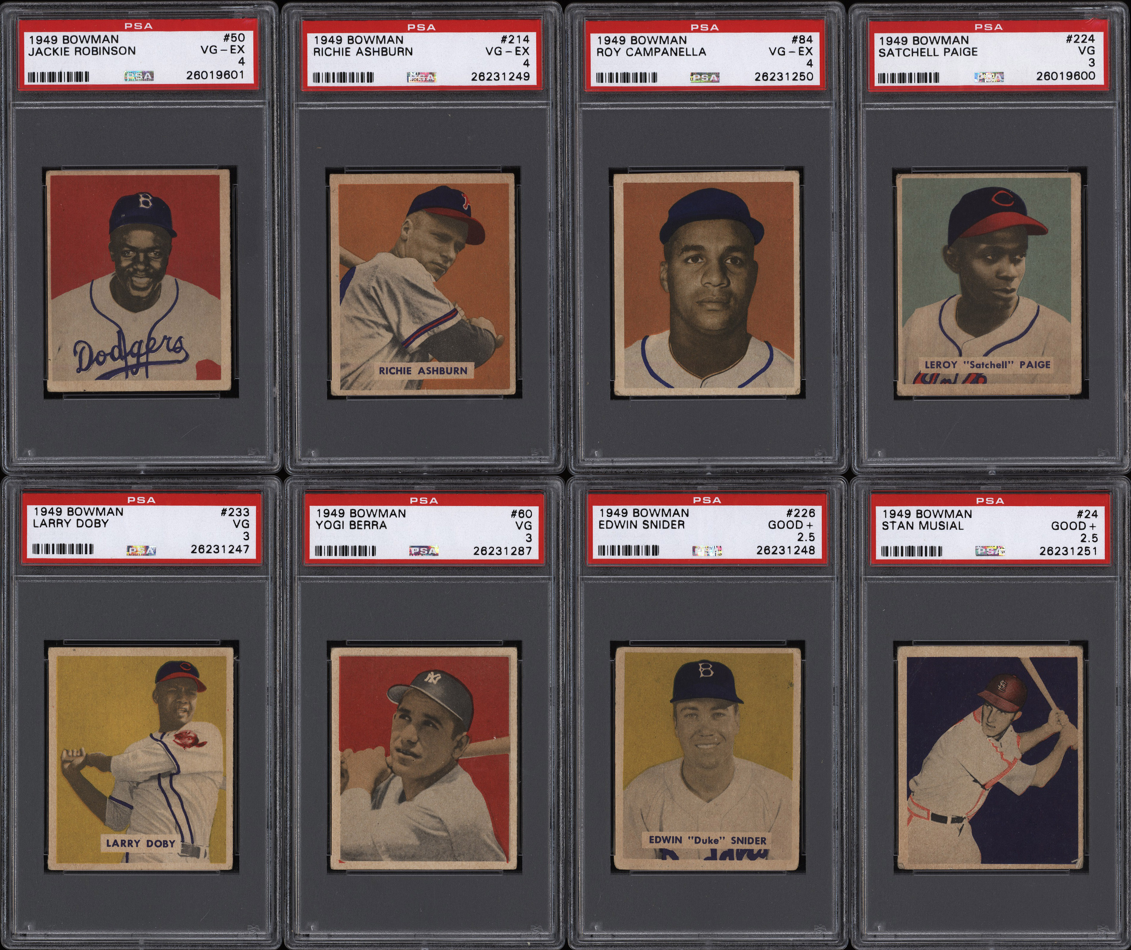Click certification number 26019600

tap(1066, 76)
